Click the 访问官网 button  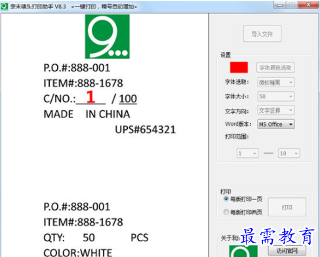[287, 250]
